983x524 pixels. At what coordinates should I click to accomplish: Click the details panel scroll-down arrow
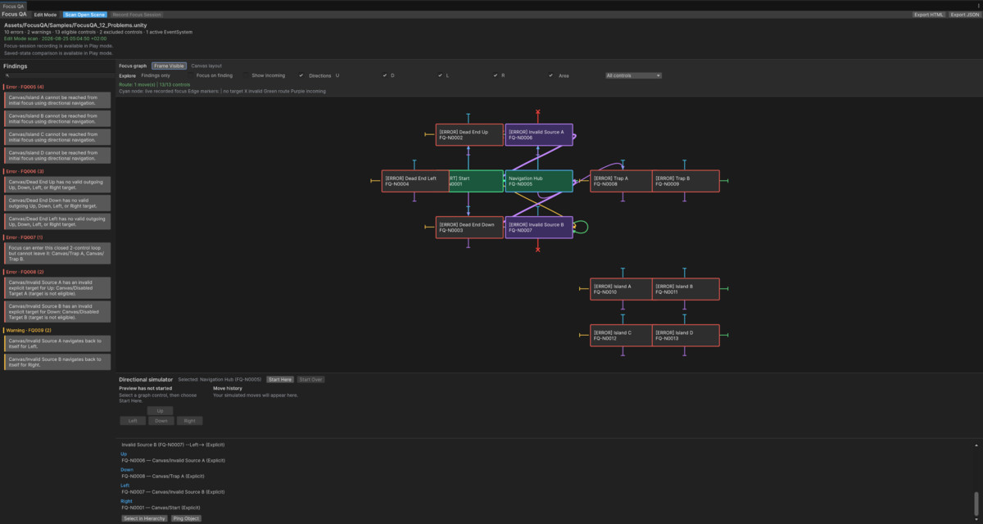(976, 518)
